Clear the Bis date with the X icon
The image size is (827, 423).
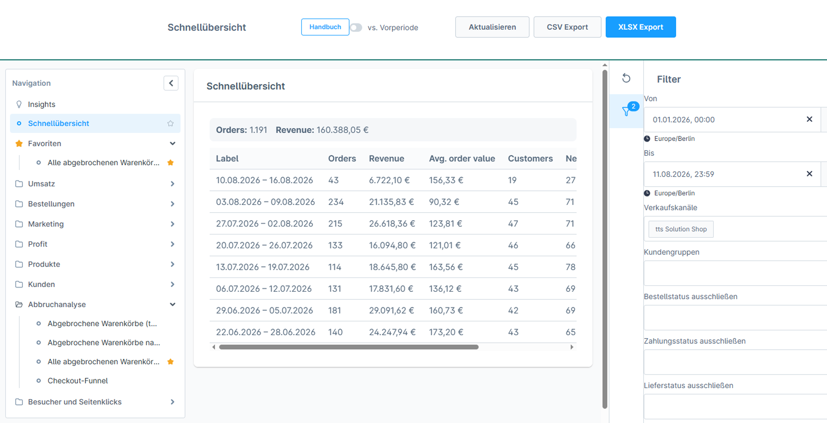(x=809, y=174)
